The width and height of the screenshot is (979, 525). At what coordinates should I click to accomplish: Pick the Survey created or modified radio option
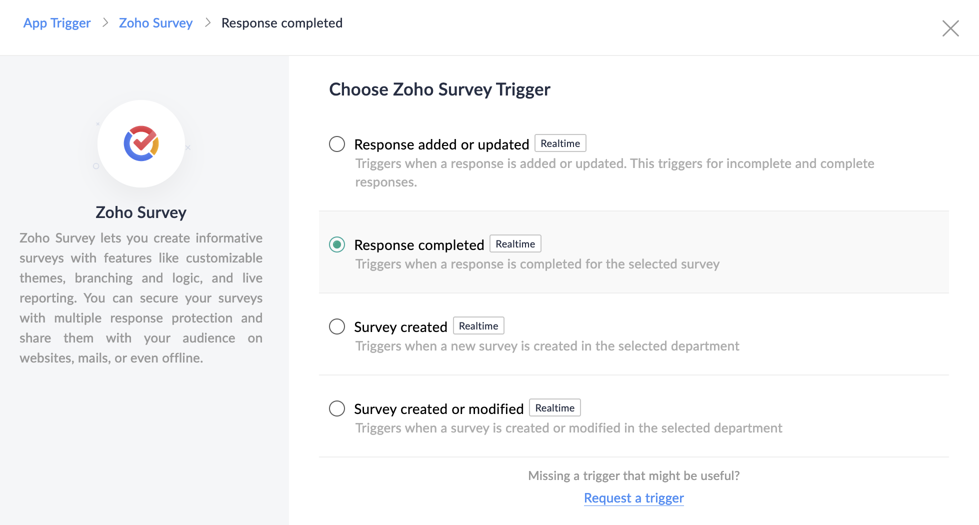(x=337, y=408)
